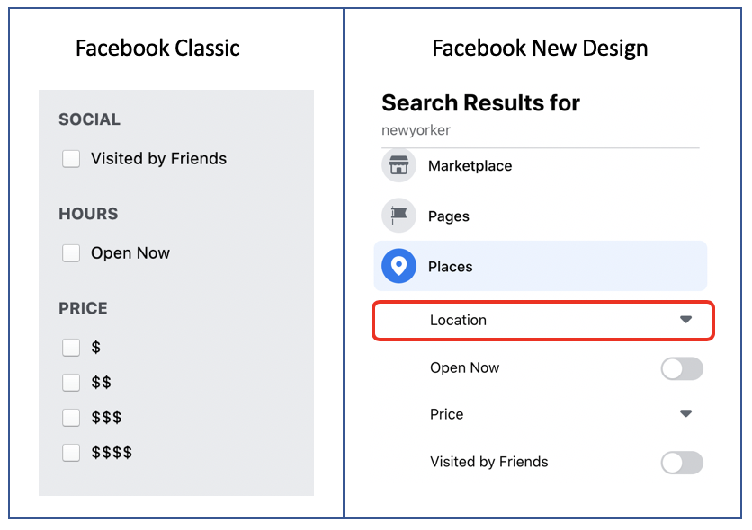Click the Marketplace storefront icon

click(x=398, y=165)
